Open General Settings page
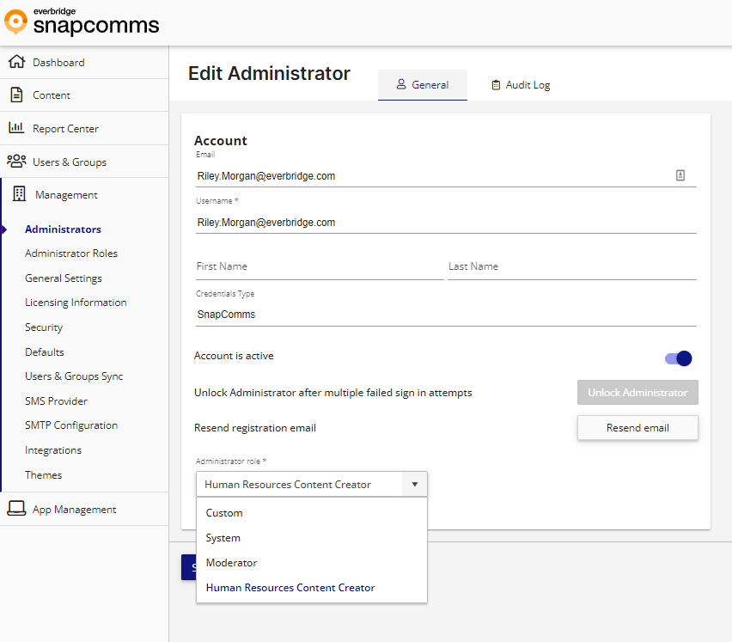 (x=64, y=278)
